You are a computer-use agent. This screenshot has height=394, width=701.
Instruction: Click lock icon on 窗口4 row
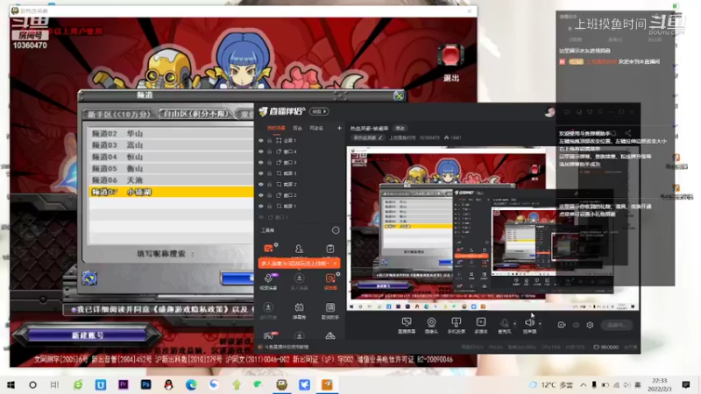pyautogui.click(x=270, y=151)
